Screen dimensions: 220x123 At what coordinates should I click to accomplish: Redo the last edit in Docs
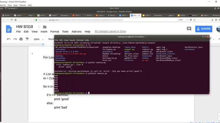click(15, 39)
